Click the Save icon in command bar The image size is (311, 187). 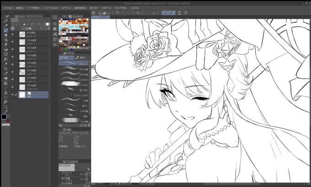pos(109,13)
